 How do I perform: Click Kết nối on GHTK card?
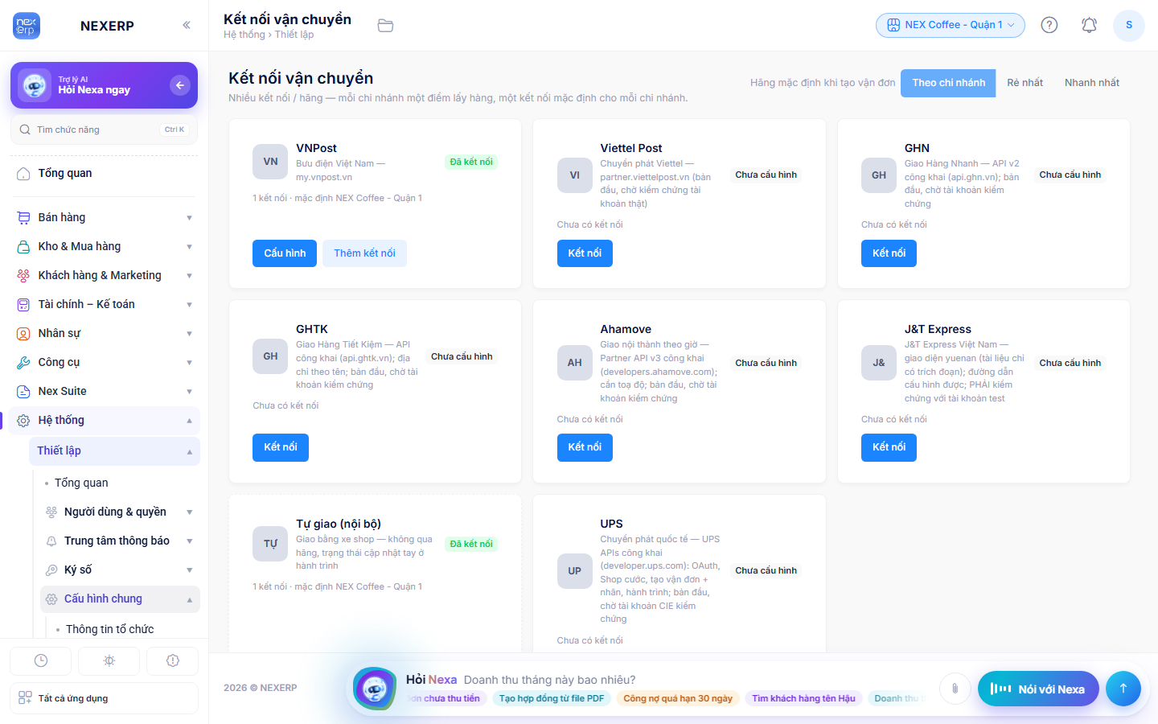coord(281,447)
